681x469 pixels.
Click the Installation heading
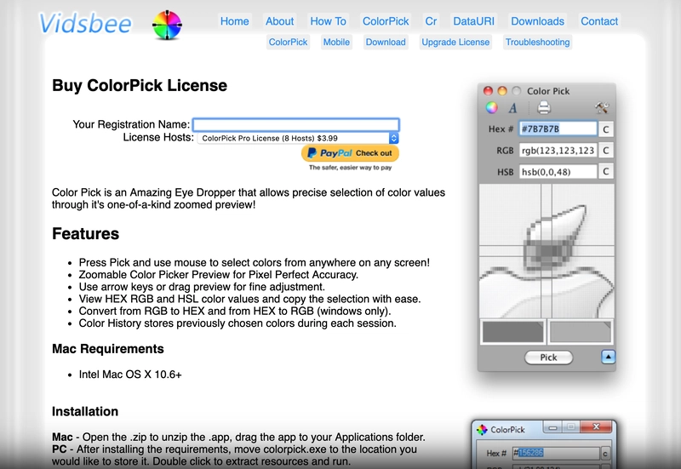coord(85,411)
